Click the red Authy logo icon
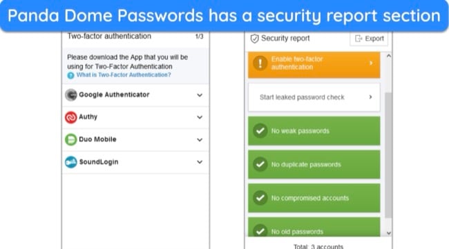This screenshot has height=249, width=449. pos(71,117)
